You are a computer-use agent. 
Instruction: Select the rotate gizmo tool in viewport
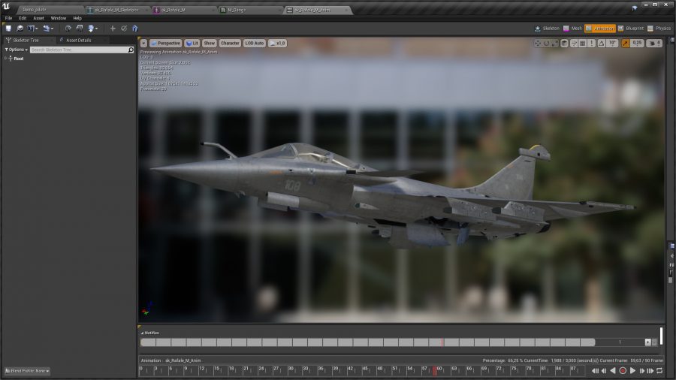546,43
